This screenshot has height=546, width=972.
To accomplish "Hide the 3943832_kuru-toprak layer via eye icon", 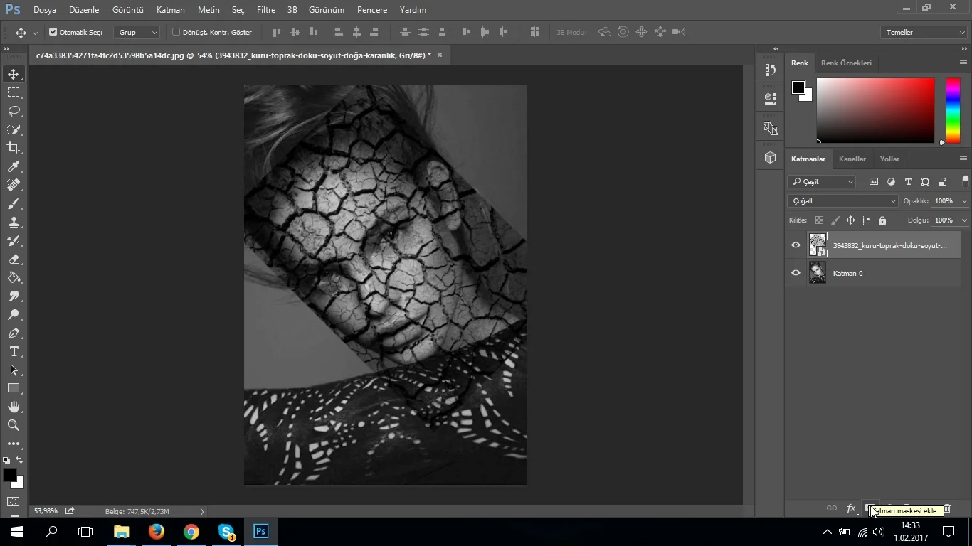I will click(796, 245).
